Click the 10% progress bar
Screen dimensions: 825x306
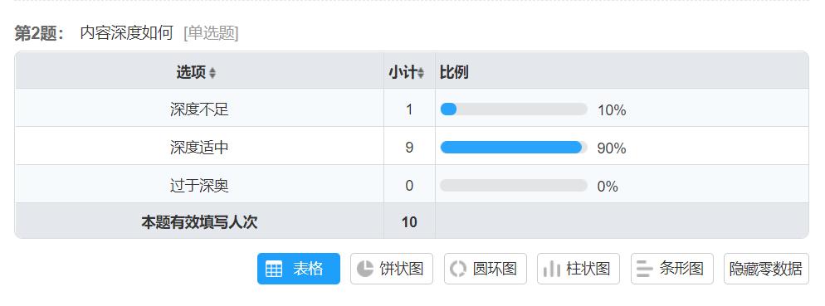[514, 109]
